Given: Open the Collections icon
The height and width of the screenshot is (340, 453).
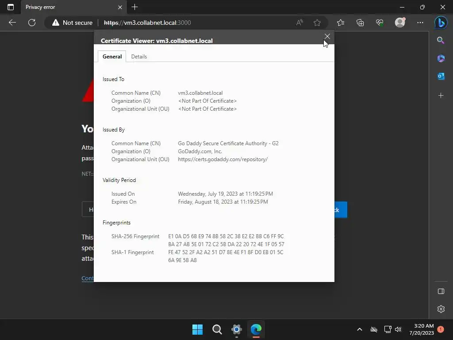Looking at the screenshot, I should (x=360, y=23).
